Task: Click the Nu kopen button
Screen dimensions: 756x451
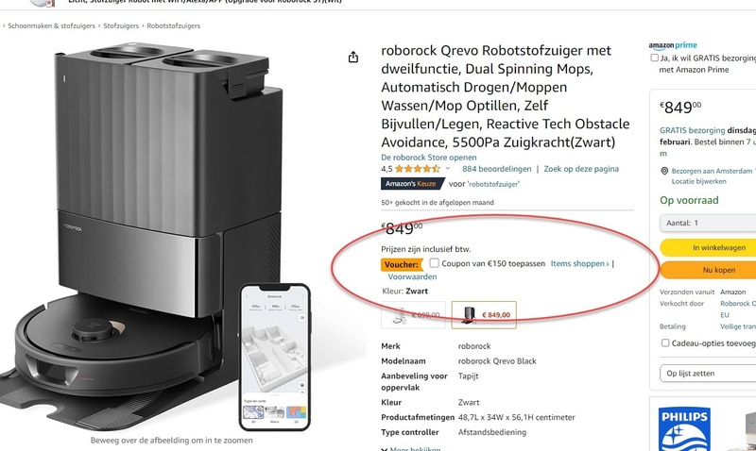Action: click(708, 270)
